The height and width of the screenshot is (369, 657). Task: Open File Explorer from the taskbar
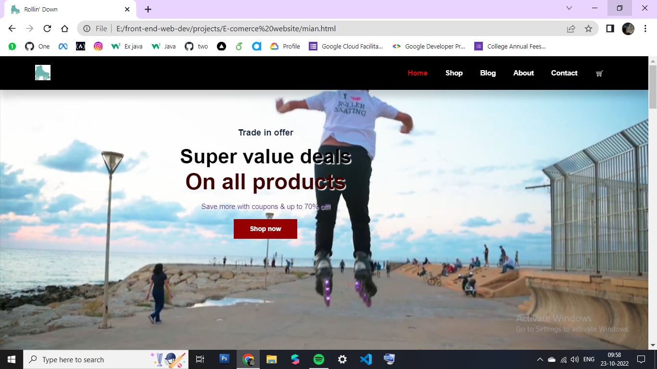[x=271, y=359]
